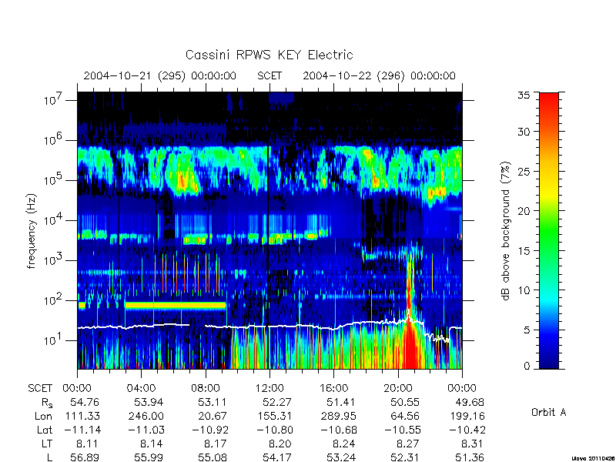
Task: Click the Lat value '-10.55'
Action: coord(402,430)
